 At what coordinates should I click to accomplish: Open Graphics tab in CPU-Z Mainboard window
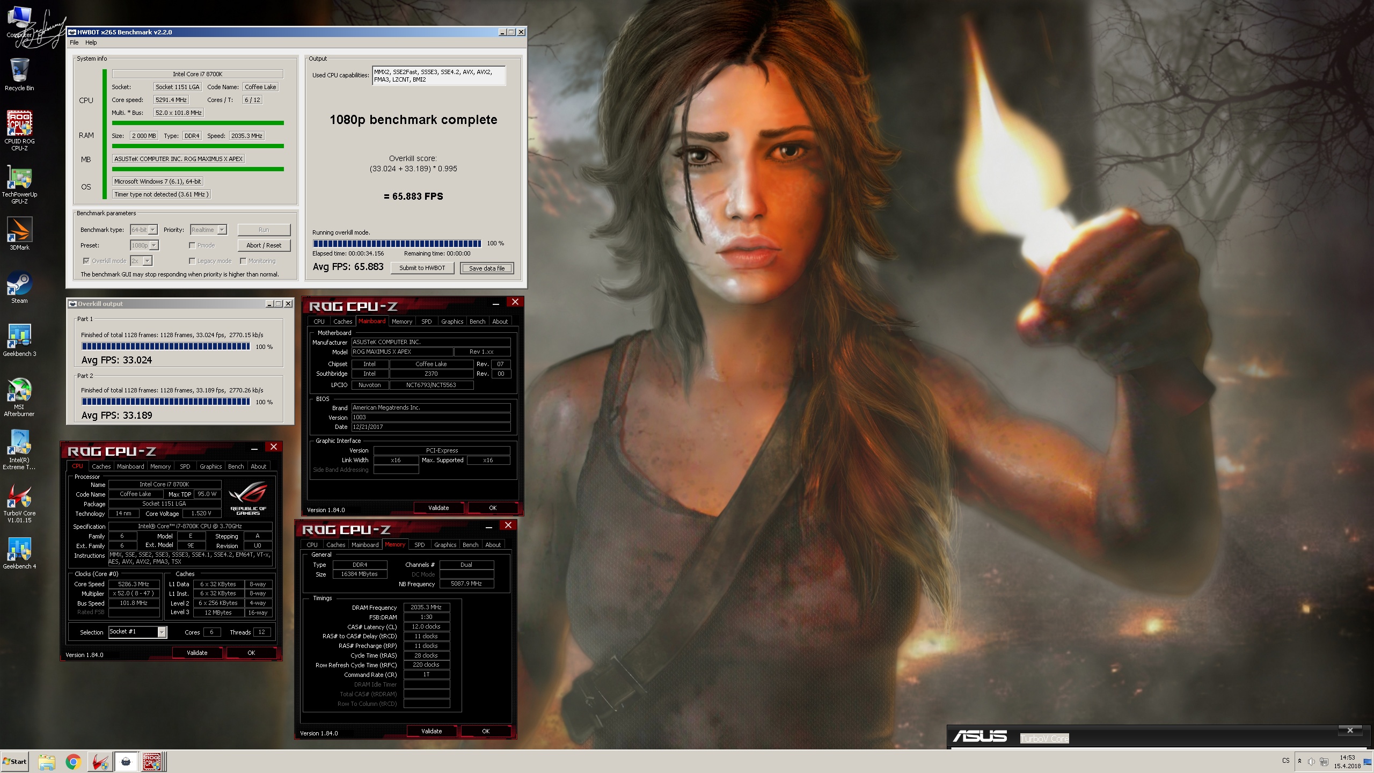point(452,321)
